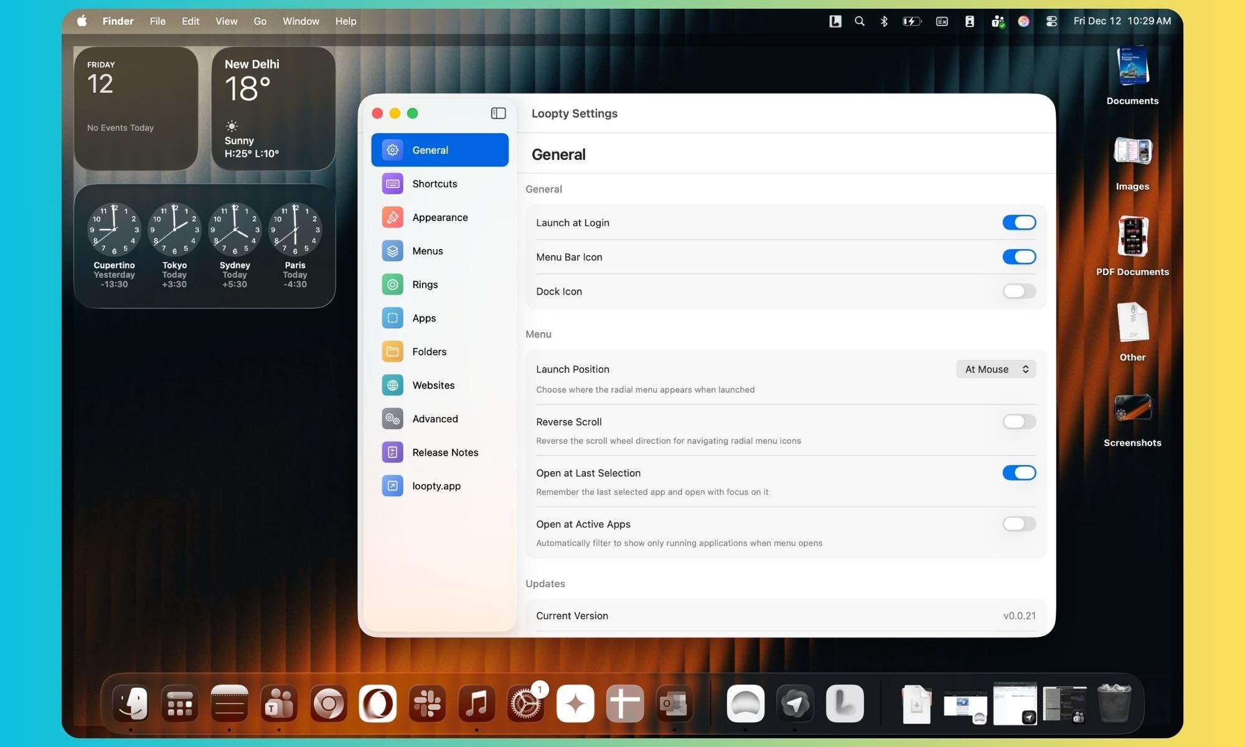Open the Apps settings section
Screen dimensions: 1245x747
(x=424, y=318)
